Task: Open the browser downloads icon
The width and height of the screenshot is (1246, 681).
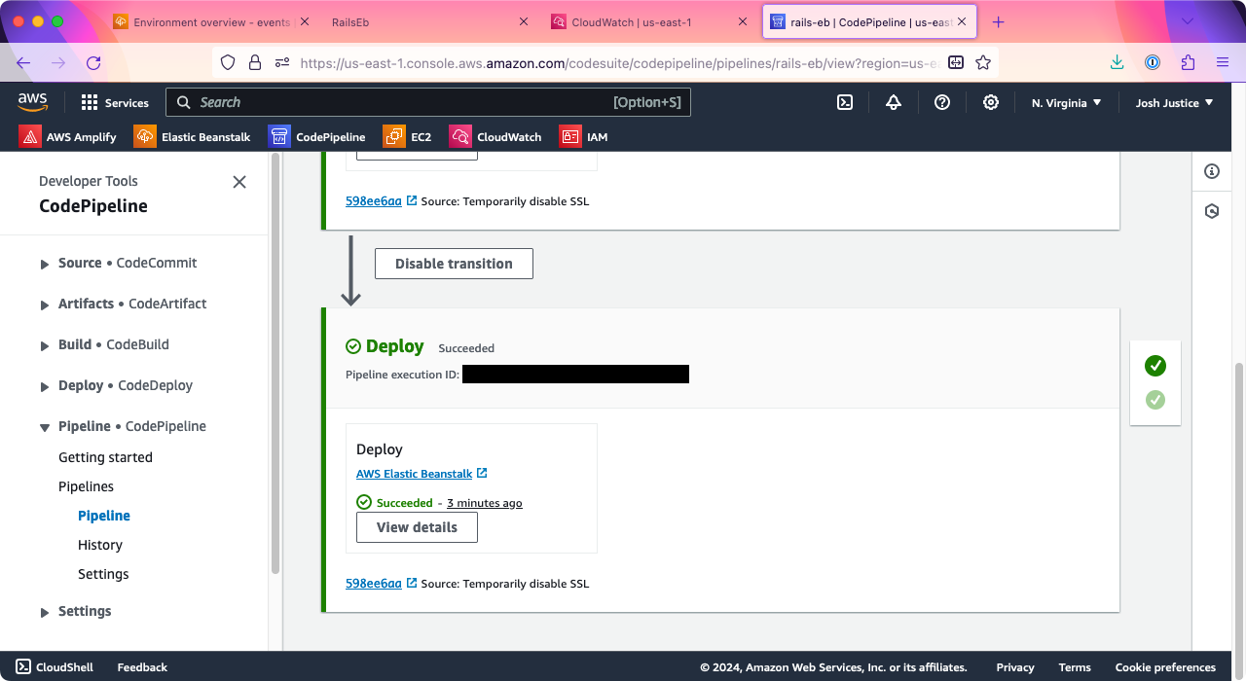Action: point(1118,62)
